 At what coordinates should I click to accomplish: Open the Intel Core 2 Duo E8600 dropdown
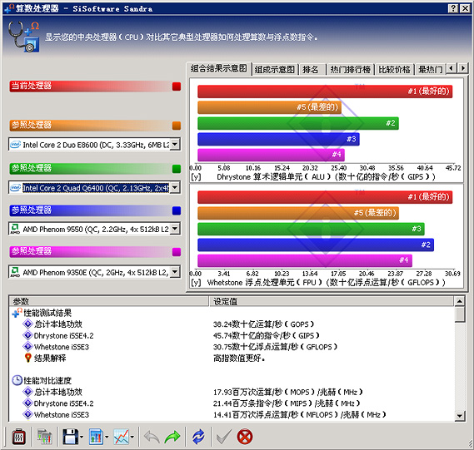175,145
